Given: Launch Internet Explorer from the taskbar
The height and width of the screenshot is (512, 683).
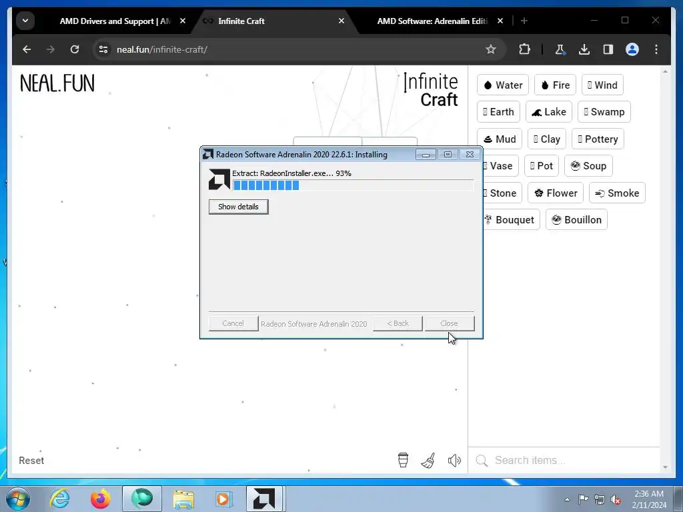Looking at the screenshot, I should pos(59,499).
